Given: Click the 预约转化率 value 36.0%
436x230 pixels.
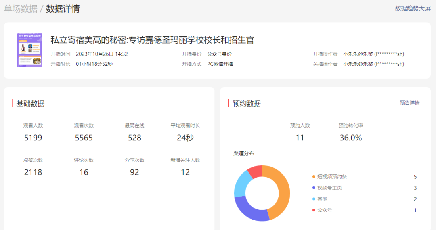Looking at the screenshot, I should (x=351, y=138).
